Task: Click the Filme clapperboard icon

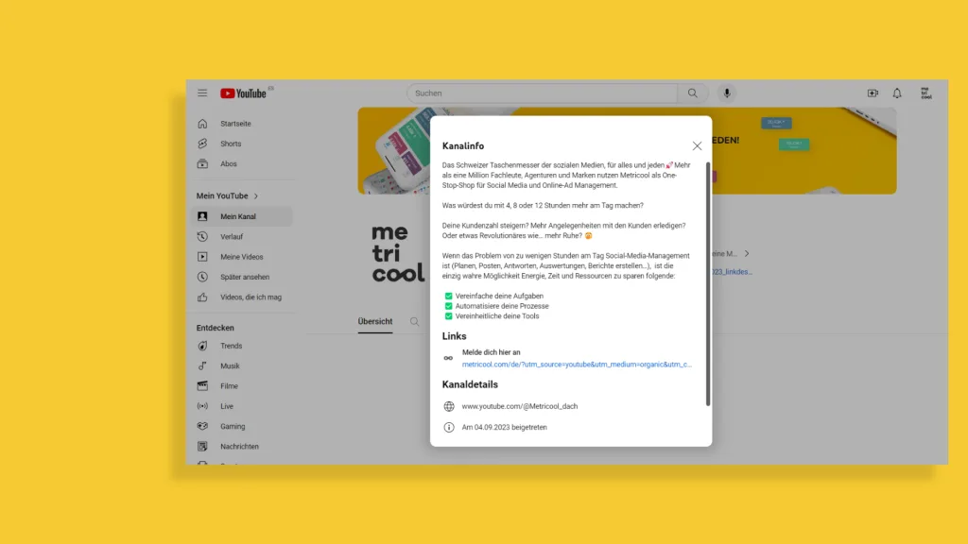Action: click(x=202, y=386)
